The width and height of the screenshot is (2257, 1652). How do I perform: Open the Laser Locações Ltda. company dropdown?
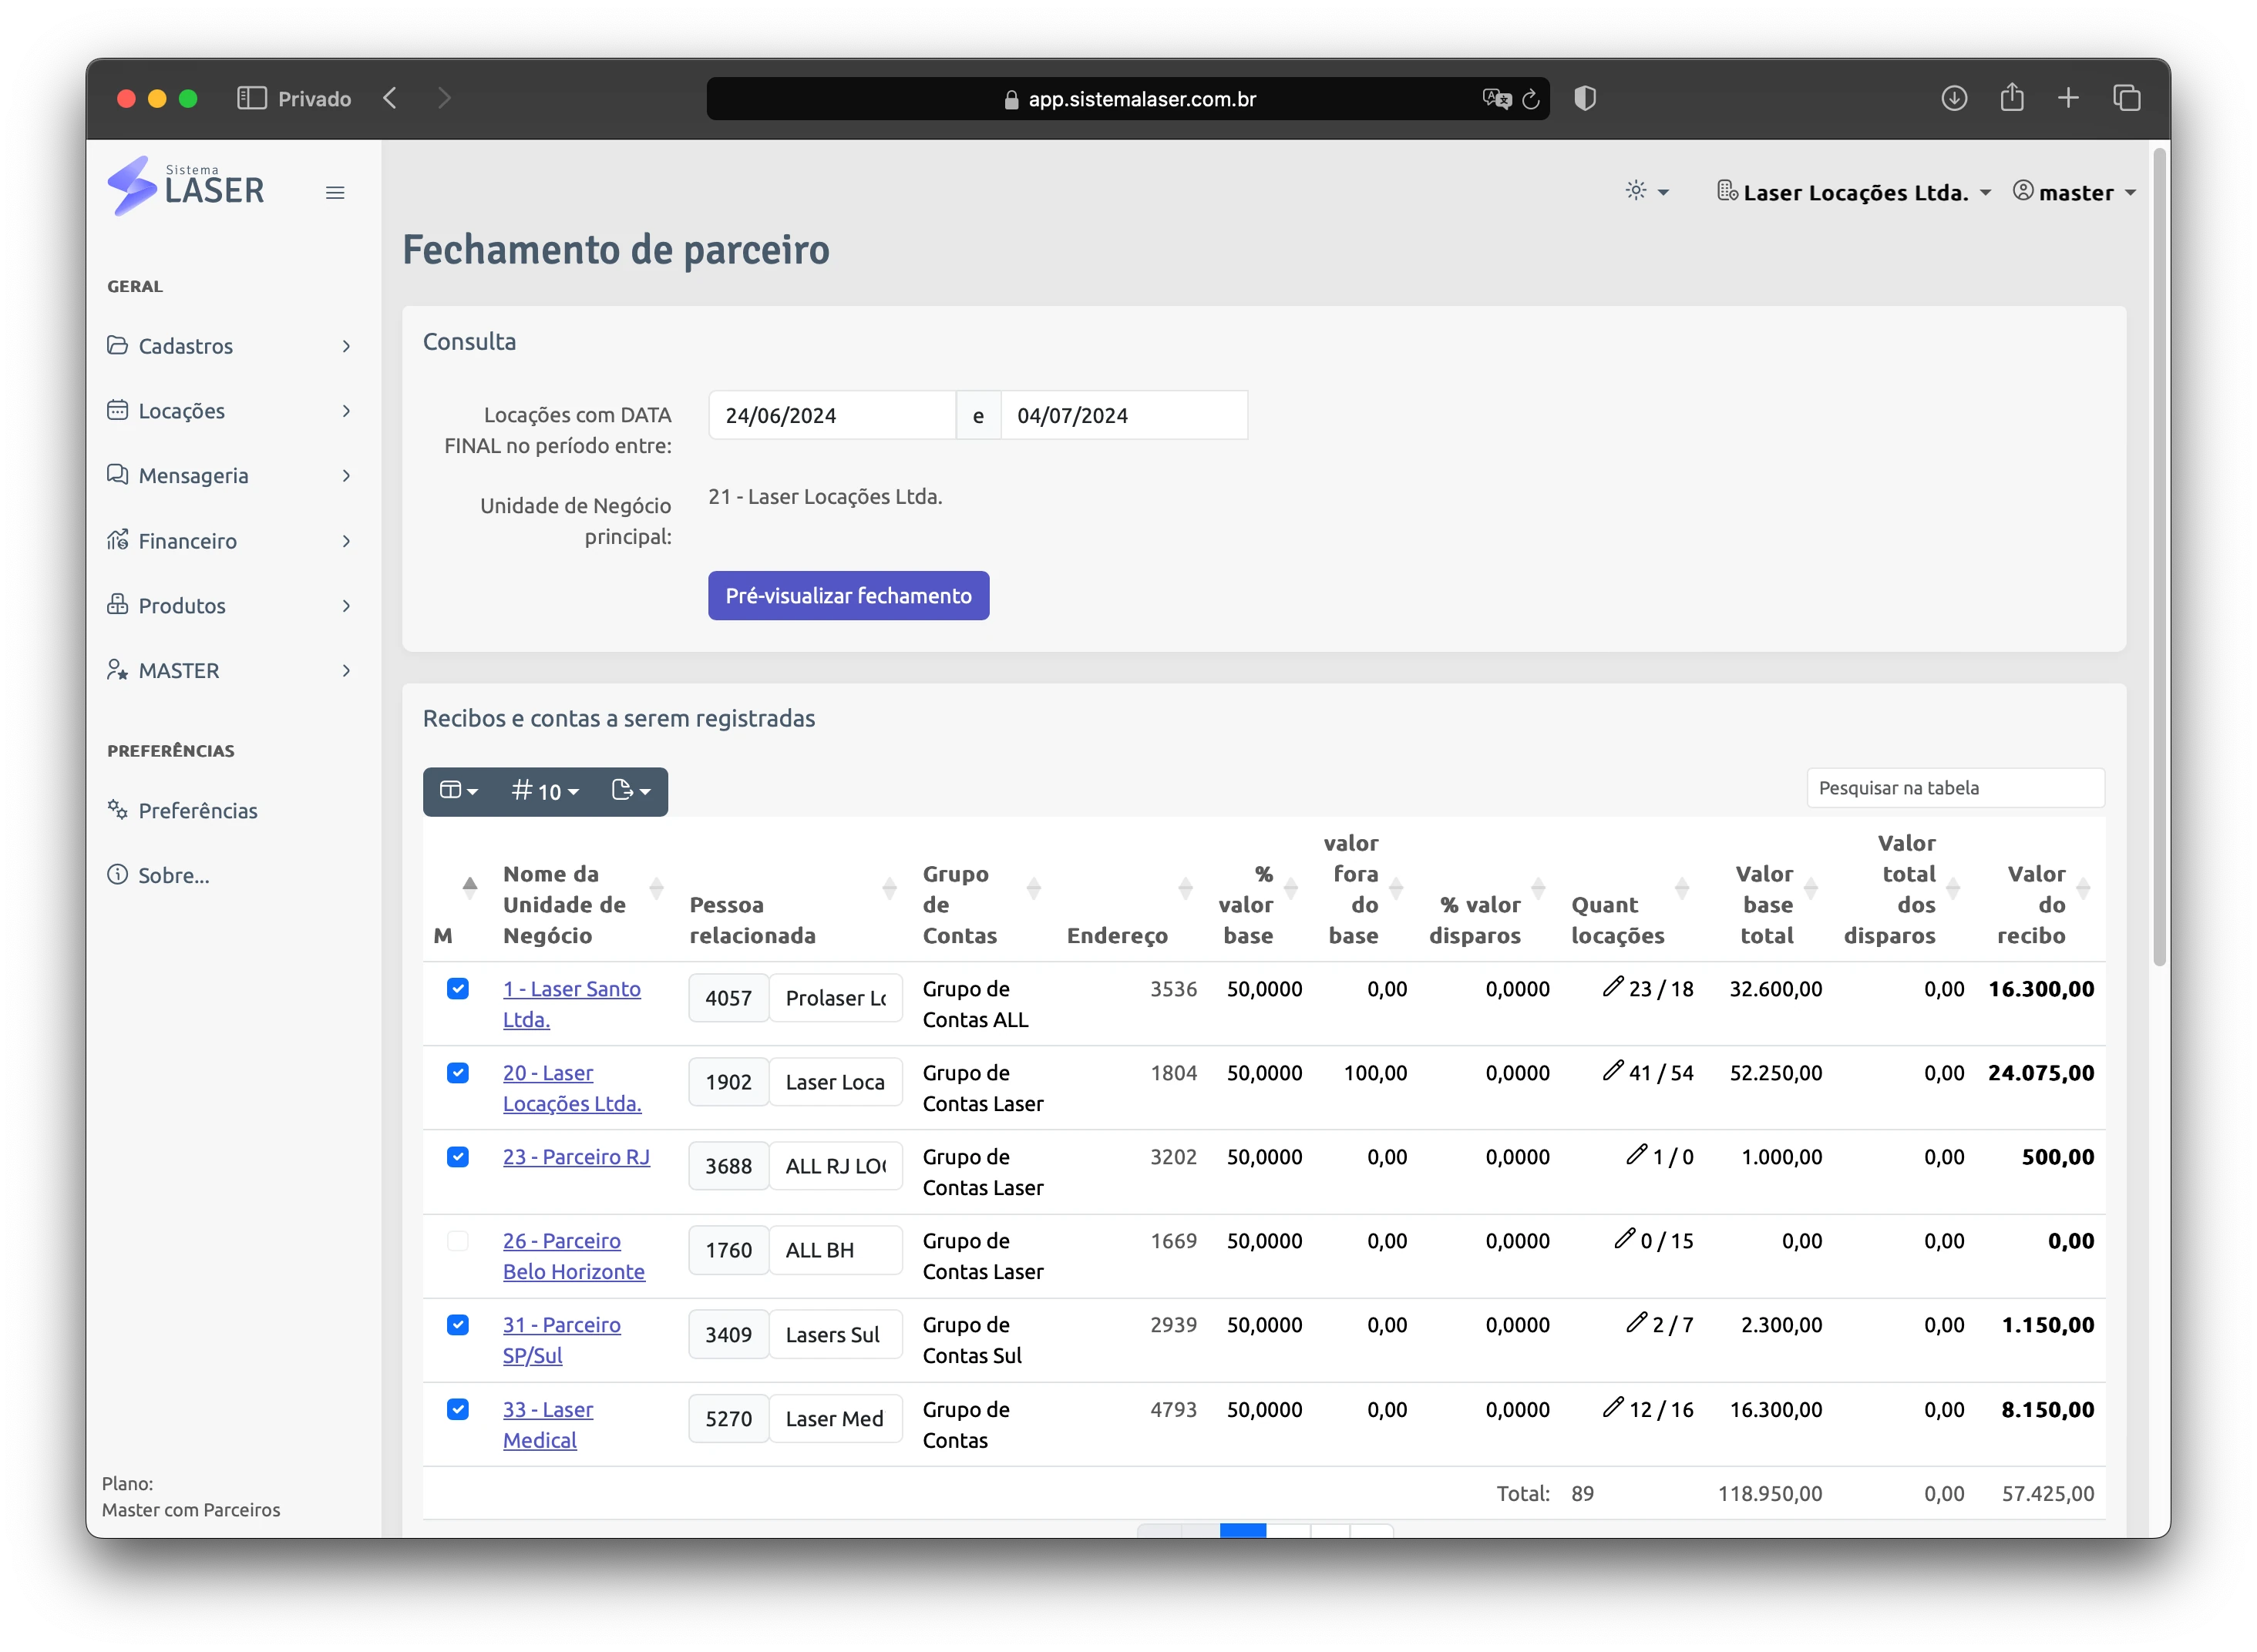(1854, 192)
